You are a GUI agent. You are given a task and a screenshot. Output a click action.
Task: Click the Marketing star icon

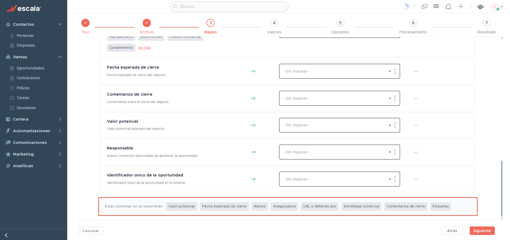click(x=8, y=154)
